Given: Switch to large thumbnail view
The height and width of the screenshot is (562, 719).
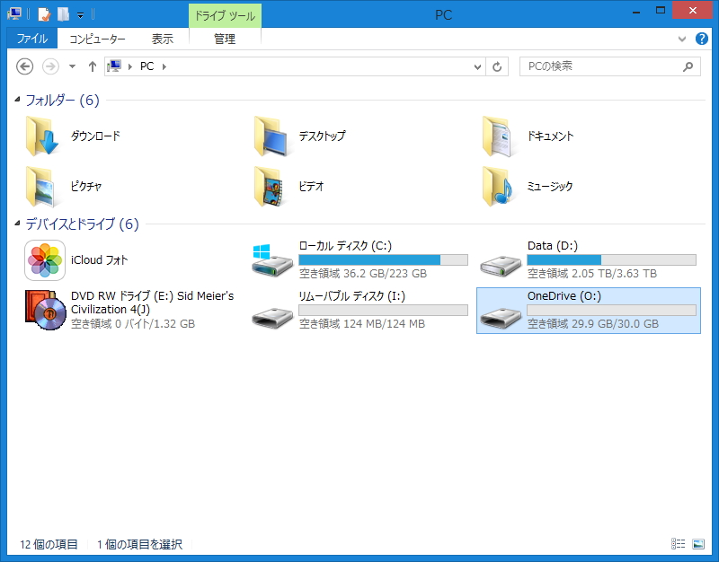Looking at the screenshot, I should [x=698, y=544].
